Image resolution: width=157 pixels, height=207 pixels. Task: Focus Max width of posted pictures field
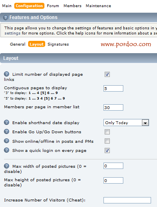(113, 166)
